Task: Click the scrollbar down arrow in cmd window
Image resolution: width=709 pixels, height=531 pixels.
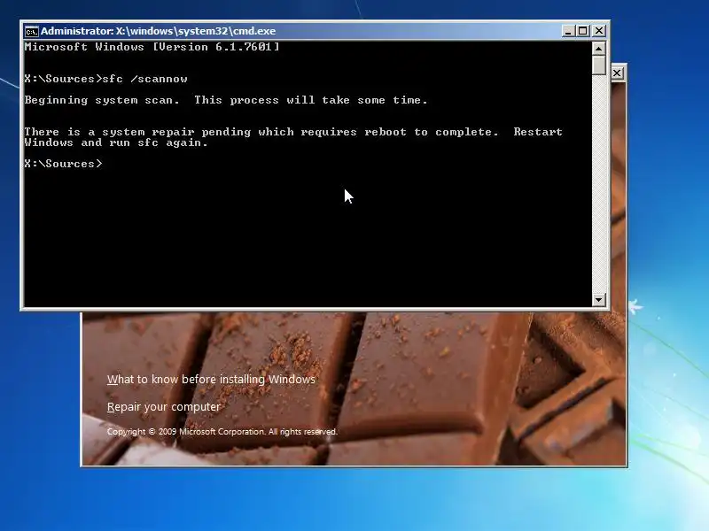Action: tap(599, 299)
